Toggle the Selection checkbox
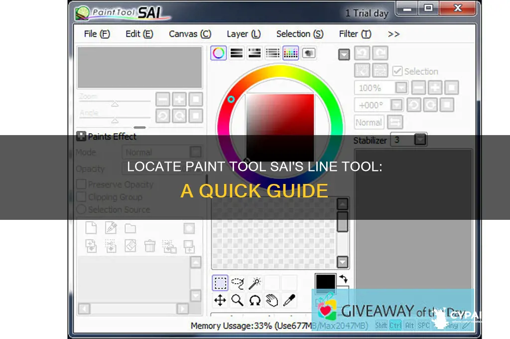Screen dimensions: 510x339 pyautogui.click(x=397, y=71)
